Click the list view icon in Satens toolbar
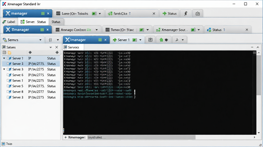Screen dimensions: 263x147 (x=5, y=53)
